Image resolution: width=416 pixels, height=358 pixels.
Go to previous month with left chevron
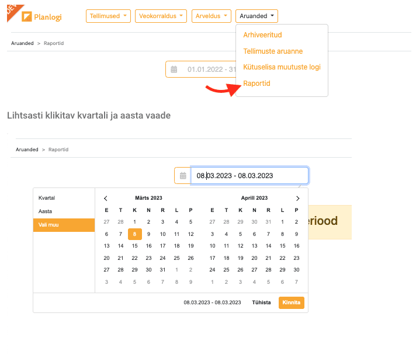click(x=106, y=199)
